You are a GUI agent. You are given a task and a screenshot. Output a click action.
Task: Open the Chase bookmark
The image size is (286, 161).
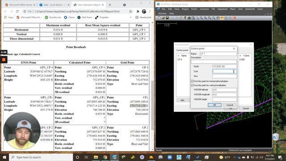(x=69, y=17)
